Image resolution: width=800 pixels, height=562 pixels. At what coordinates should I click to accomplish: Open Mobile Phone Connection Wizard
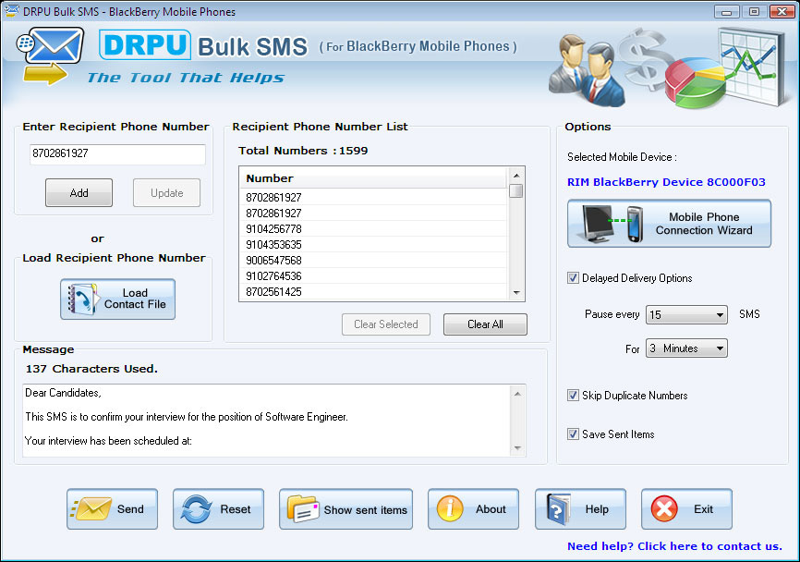pyautogui.click(x=670, y=224)
